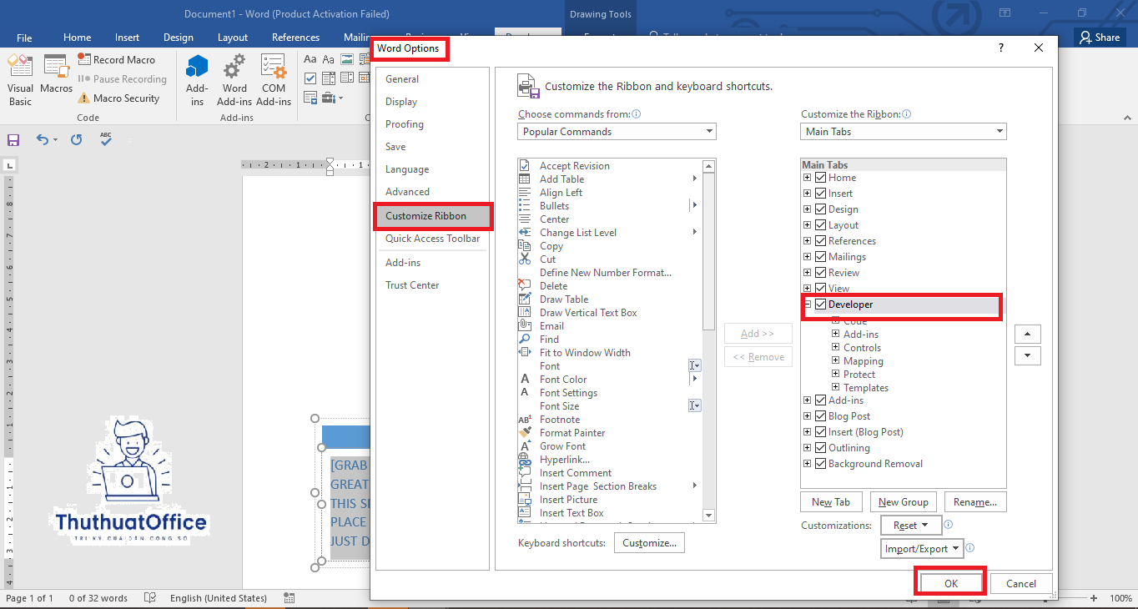The image size is (1138, 609).
Task: Click the blue Add-ins store button on ribbon
Action: [x=197, y=80]
